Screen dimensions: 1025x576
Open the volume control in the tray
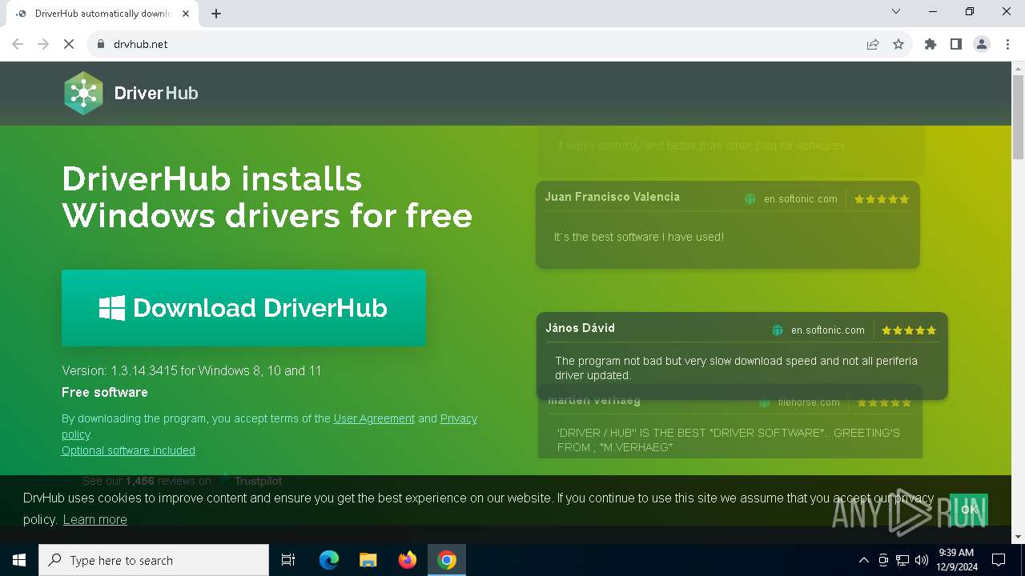922,560
